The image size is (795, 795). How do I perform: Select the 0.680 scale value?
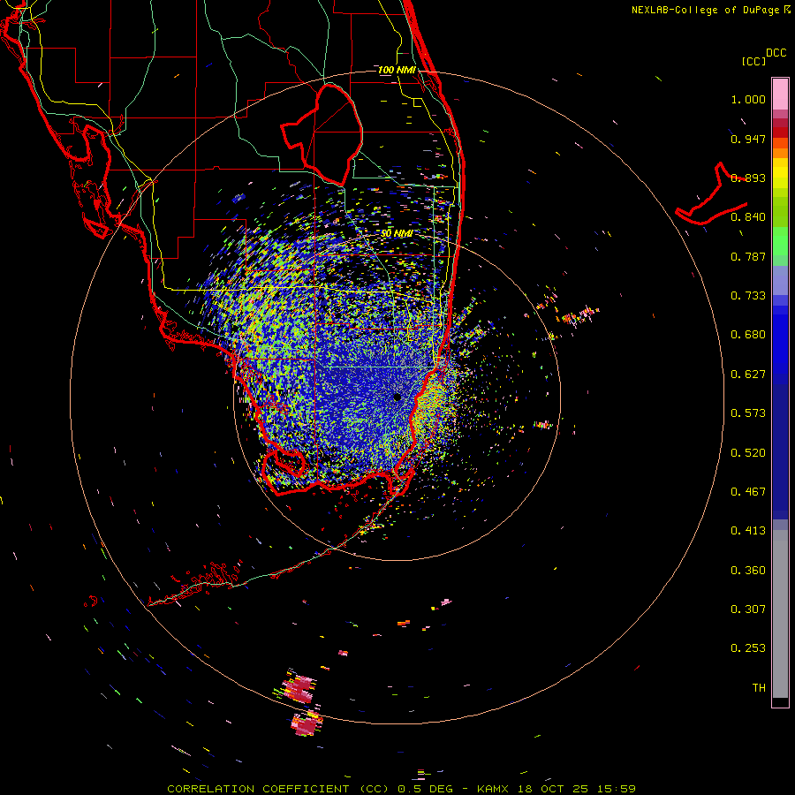tap(748, 335)
